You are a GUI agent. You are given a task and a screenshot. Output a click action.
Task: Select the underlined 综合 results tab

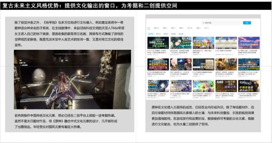click(149, 28)
